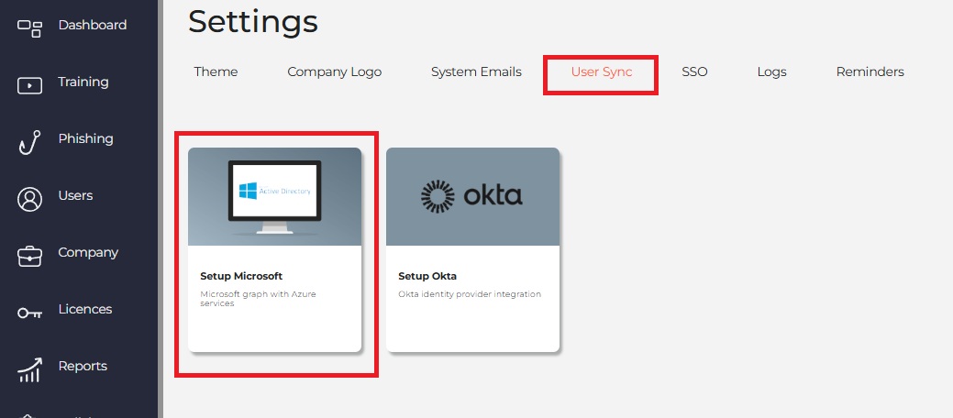Open the System Emails tab
The image size is (953, 418).
[x=477, y=72]
